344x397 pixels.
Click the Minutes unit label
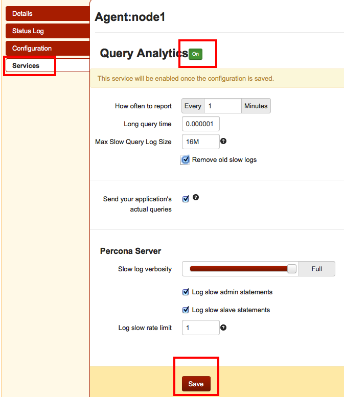[x=256, y=106]
